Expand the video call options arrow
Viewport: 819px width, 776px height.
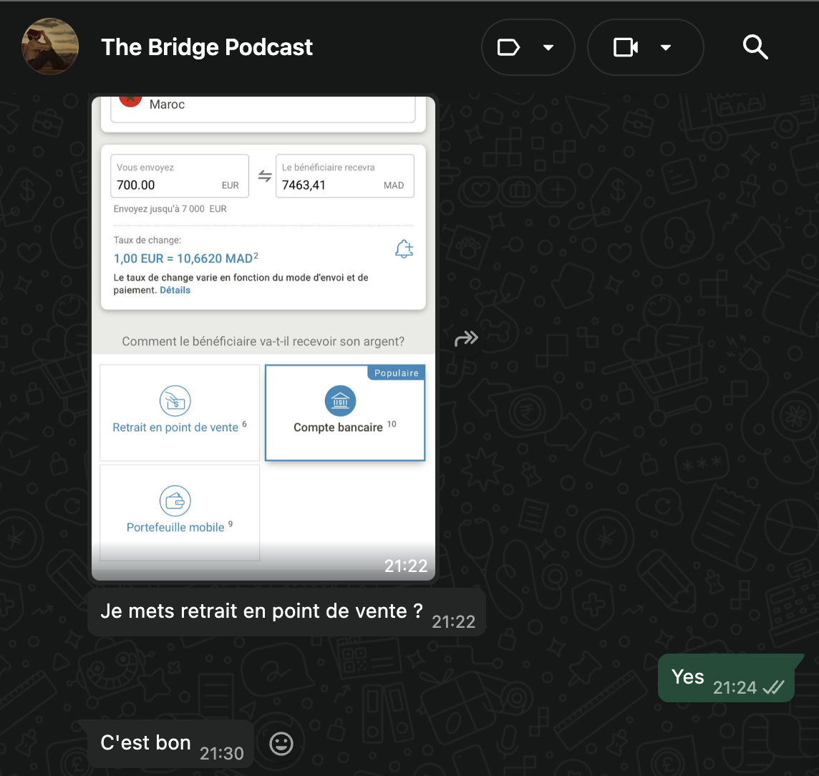tap(666, 47)
